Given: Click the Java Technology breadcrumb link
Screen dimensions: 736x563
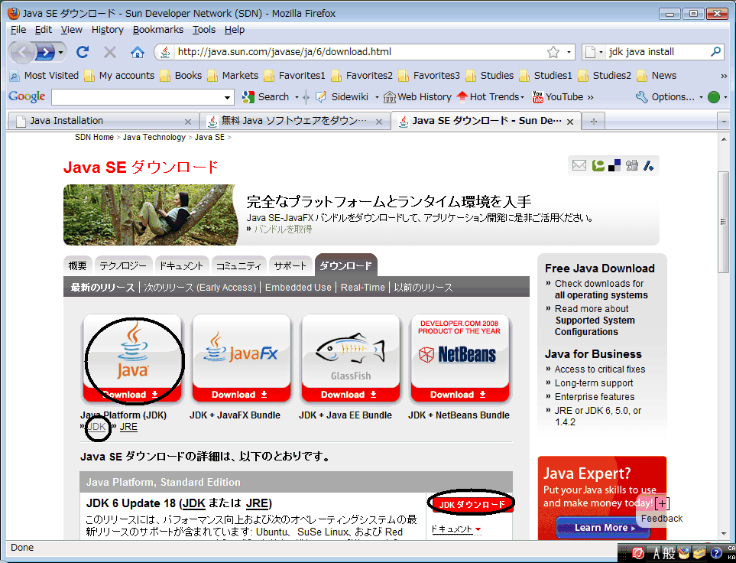Looking at the screenshot, I should point(154,137).
